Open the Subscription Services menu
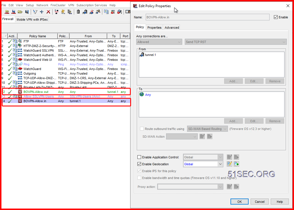This screenshot has height=210, width=294. (x=91, y=5)
